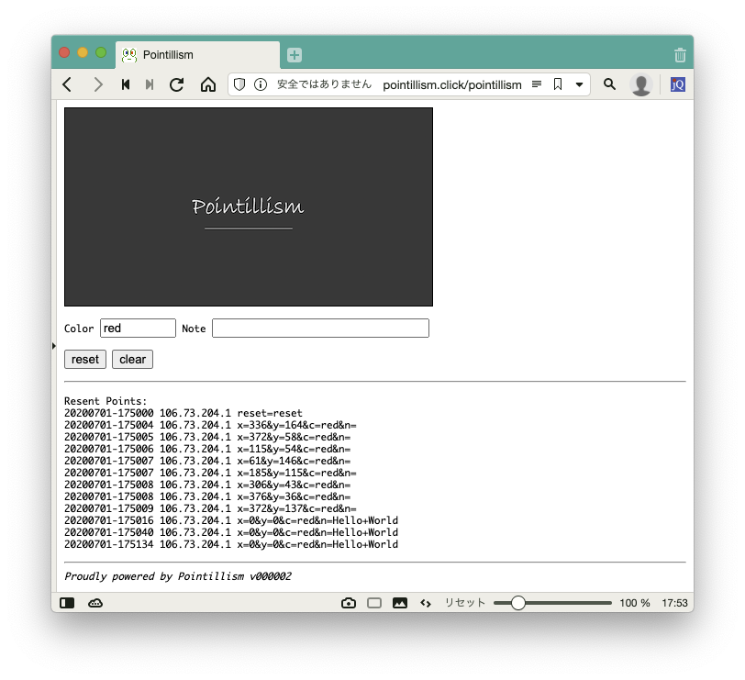Open the page actions menu

[x=426, y=603]
